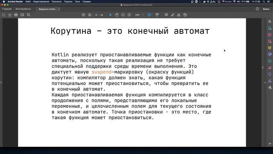Open the Acrobat Reader application menu
Screen dimensions: 273x154
tap(15, 2)
